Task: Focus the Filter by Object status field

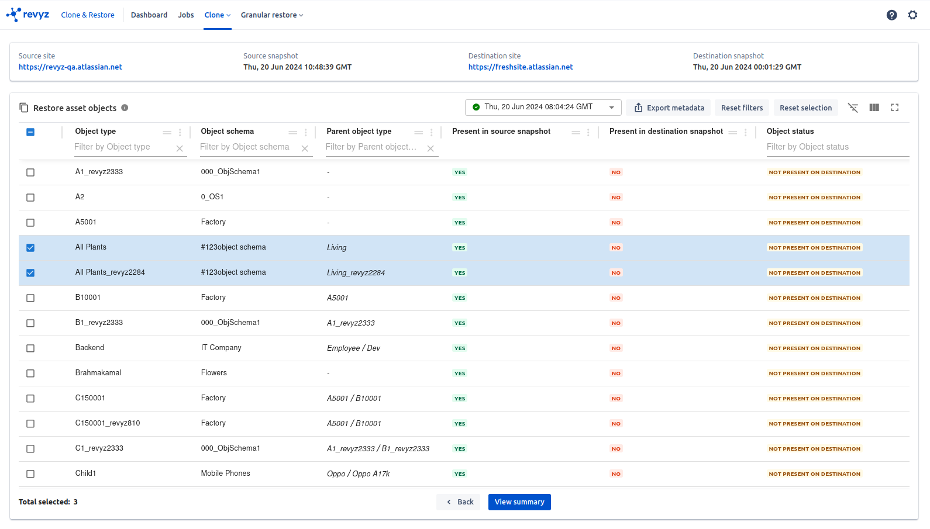Action: pyautogui.click(x=838, y=147)
